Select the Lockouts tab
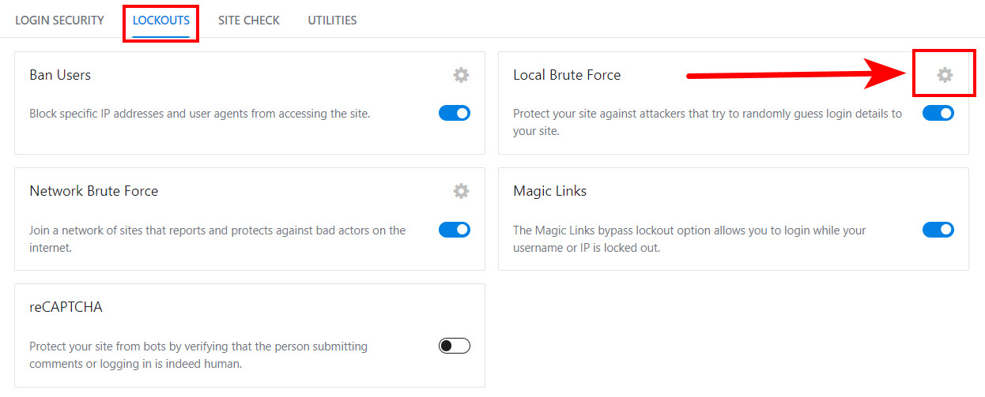The height and width of the screenshot is (397, 985). (x=161, y=21)
